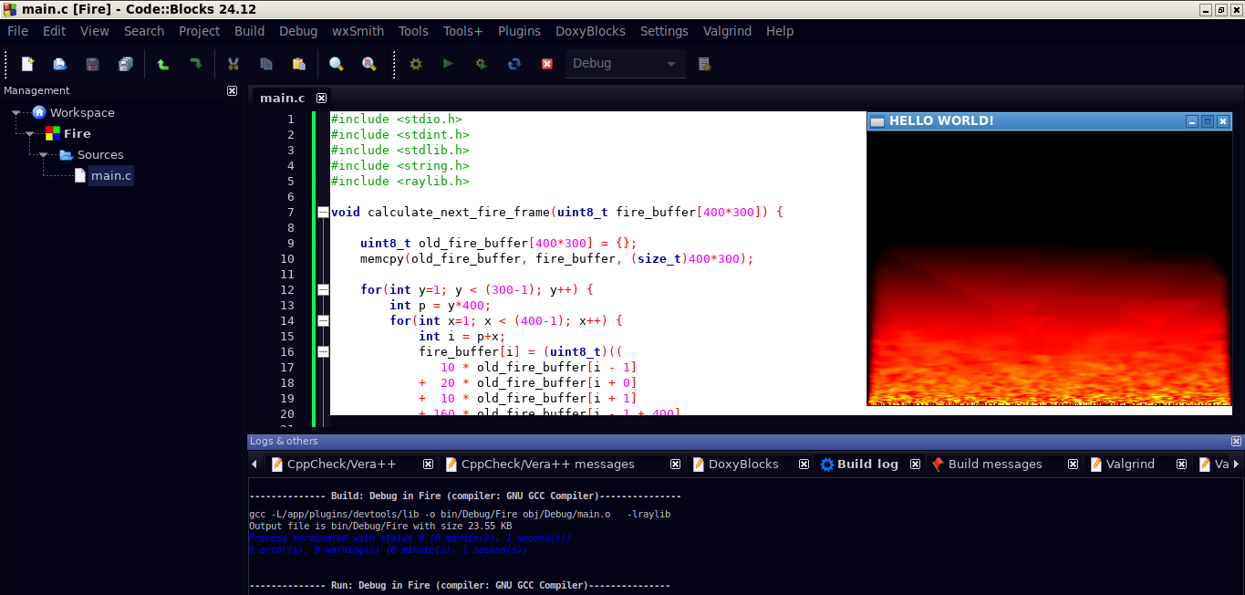Abort the build with red X icon
This screenshot has height=595, width=1245.
coord(547,64)
